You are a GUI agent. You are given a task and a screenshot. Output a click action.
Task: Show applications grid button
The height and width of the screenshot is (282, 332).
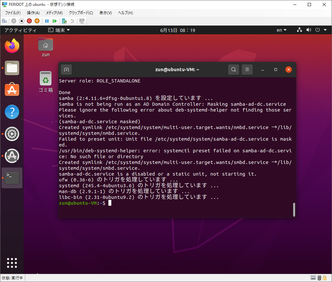pos(12,263)
